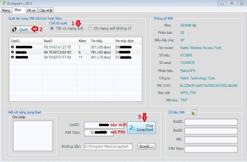Click the Đường dẫn path field
This screenshot has height=162, width=247.
pyautogui.click(x=108, y=147)
